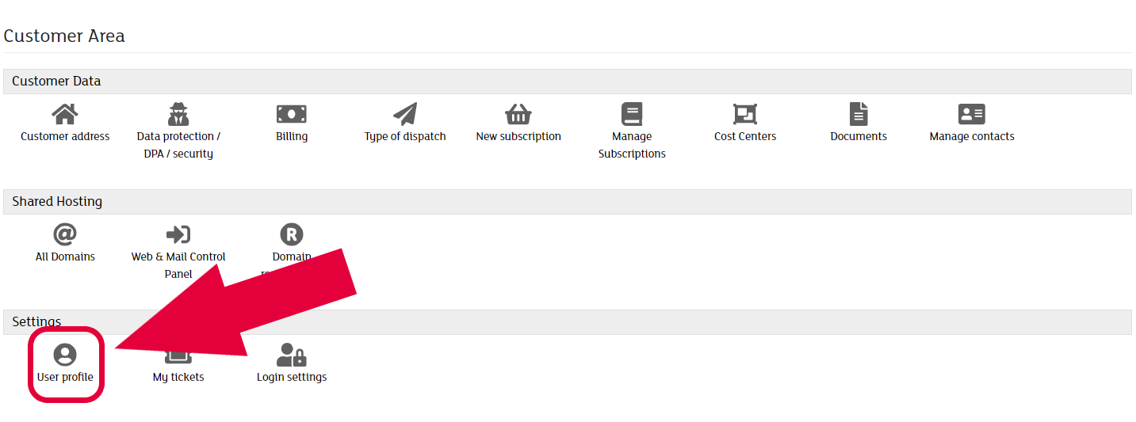Open the Cost Centers icon
The image size is (1136, 422).
coord(745,114)
